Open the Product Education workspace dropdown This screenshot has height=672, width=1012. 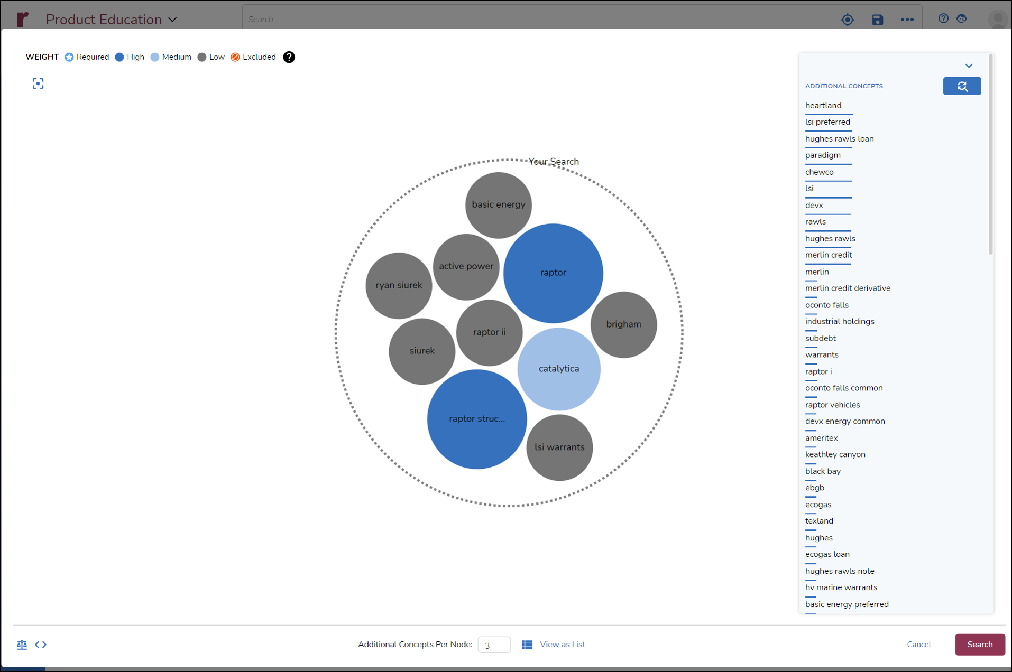[111, 20]
